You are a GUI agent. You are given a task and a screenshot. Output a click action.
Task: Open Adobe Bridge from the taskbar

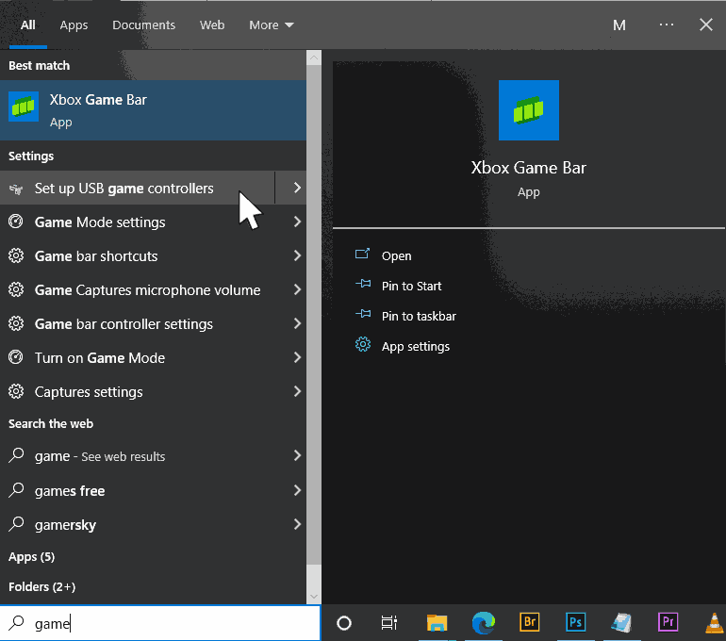click(x=529, y=622)
